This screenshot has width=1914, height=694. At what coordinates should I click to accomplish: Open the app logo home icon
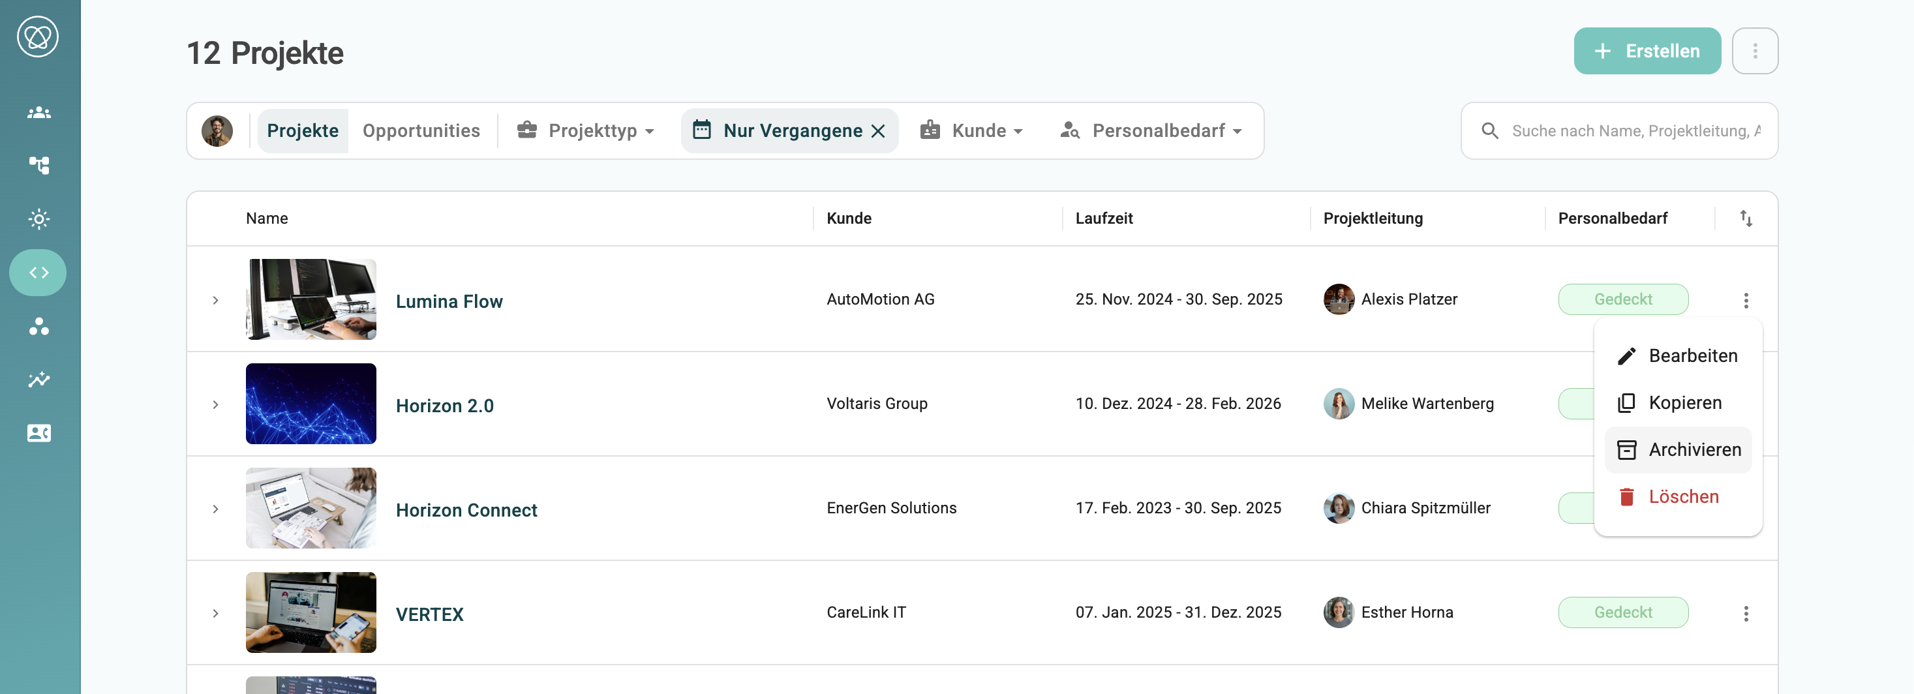[38, 37]
